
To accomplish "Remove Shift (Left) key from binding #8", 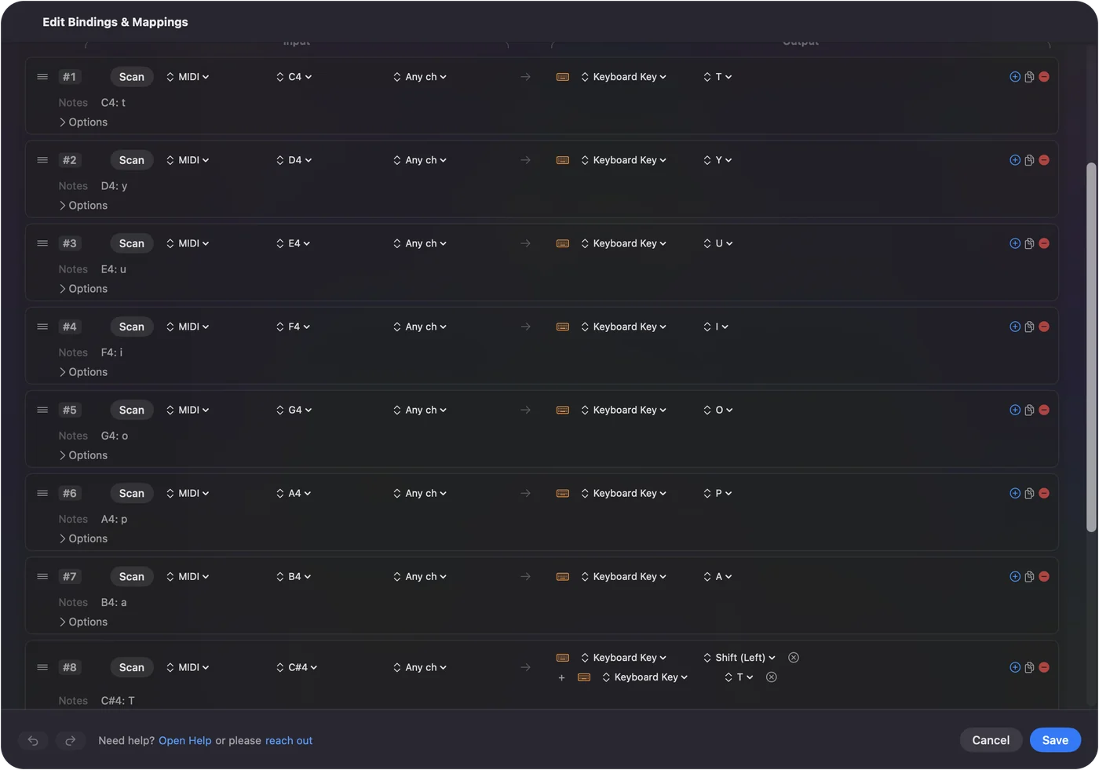I will click(794, 658).
